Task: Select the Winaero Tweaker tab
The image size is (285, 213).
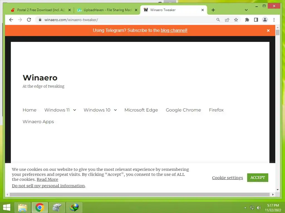Action: [174, 10]
